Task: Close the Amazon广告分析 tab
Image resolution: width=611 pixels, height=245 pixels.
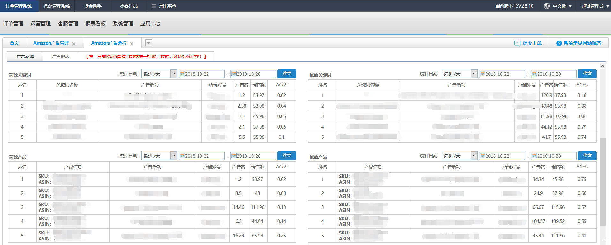Action: (132, 44)
